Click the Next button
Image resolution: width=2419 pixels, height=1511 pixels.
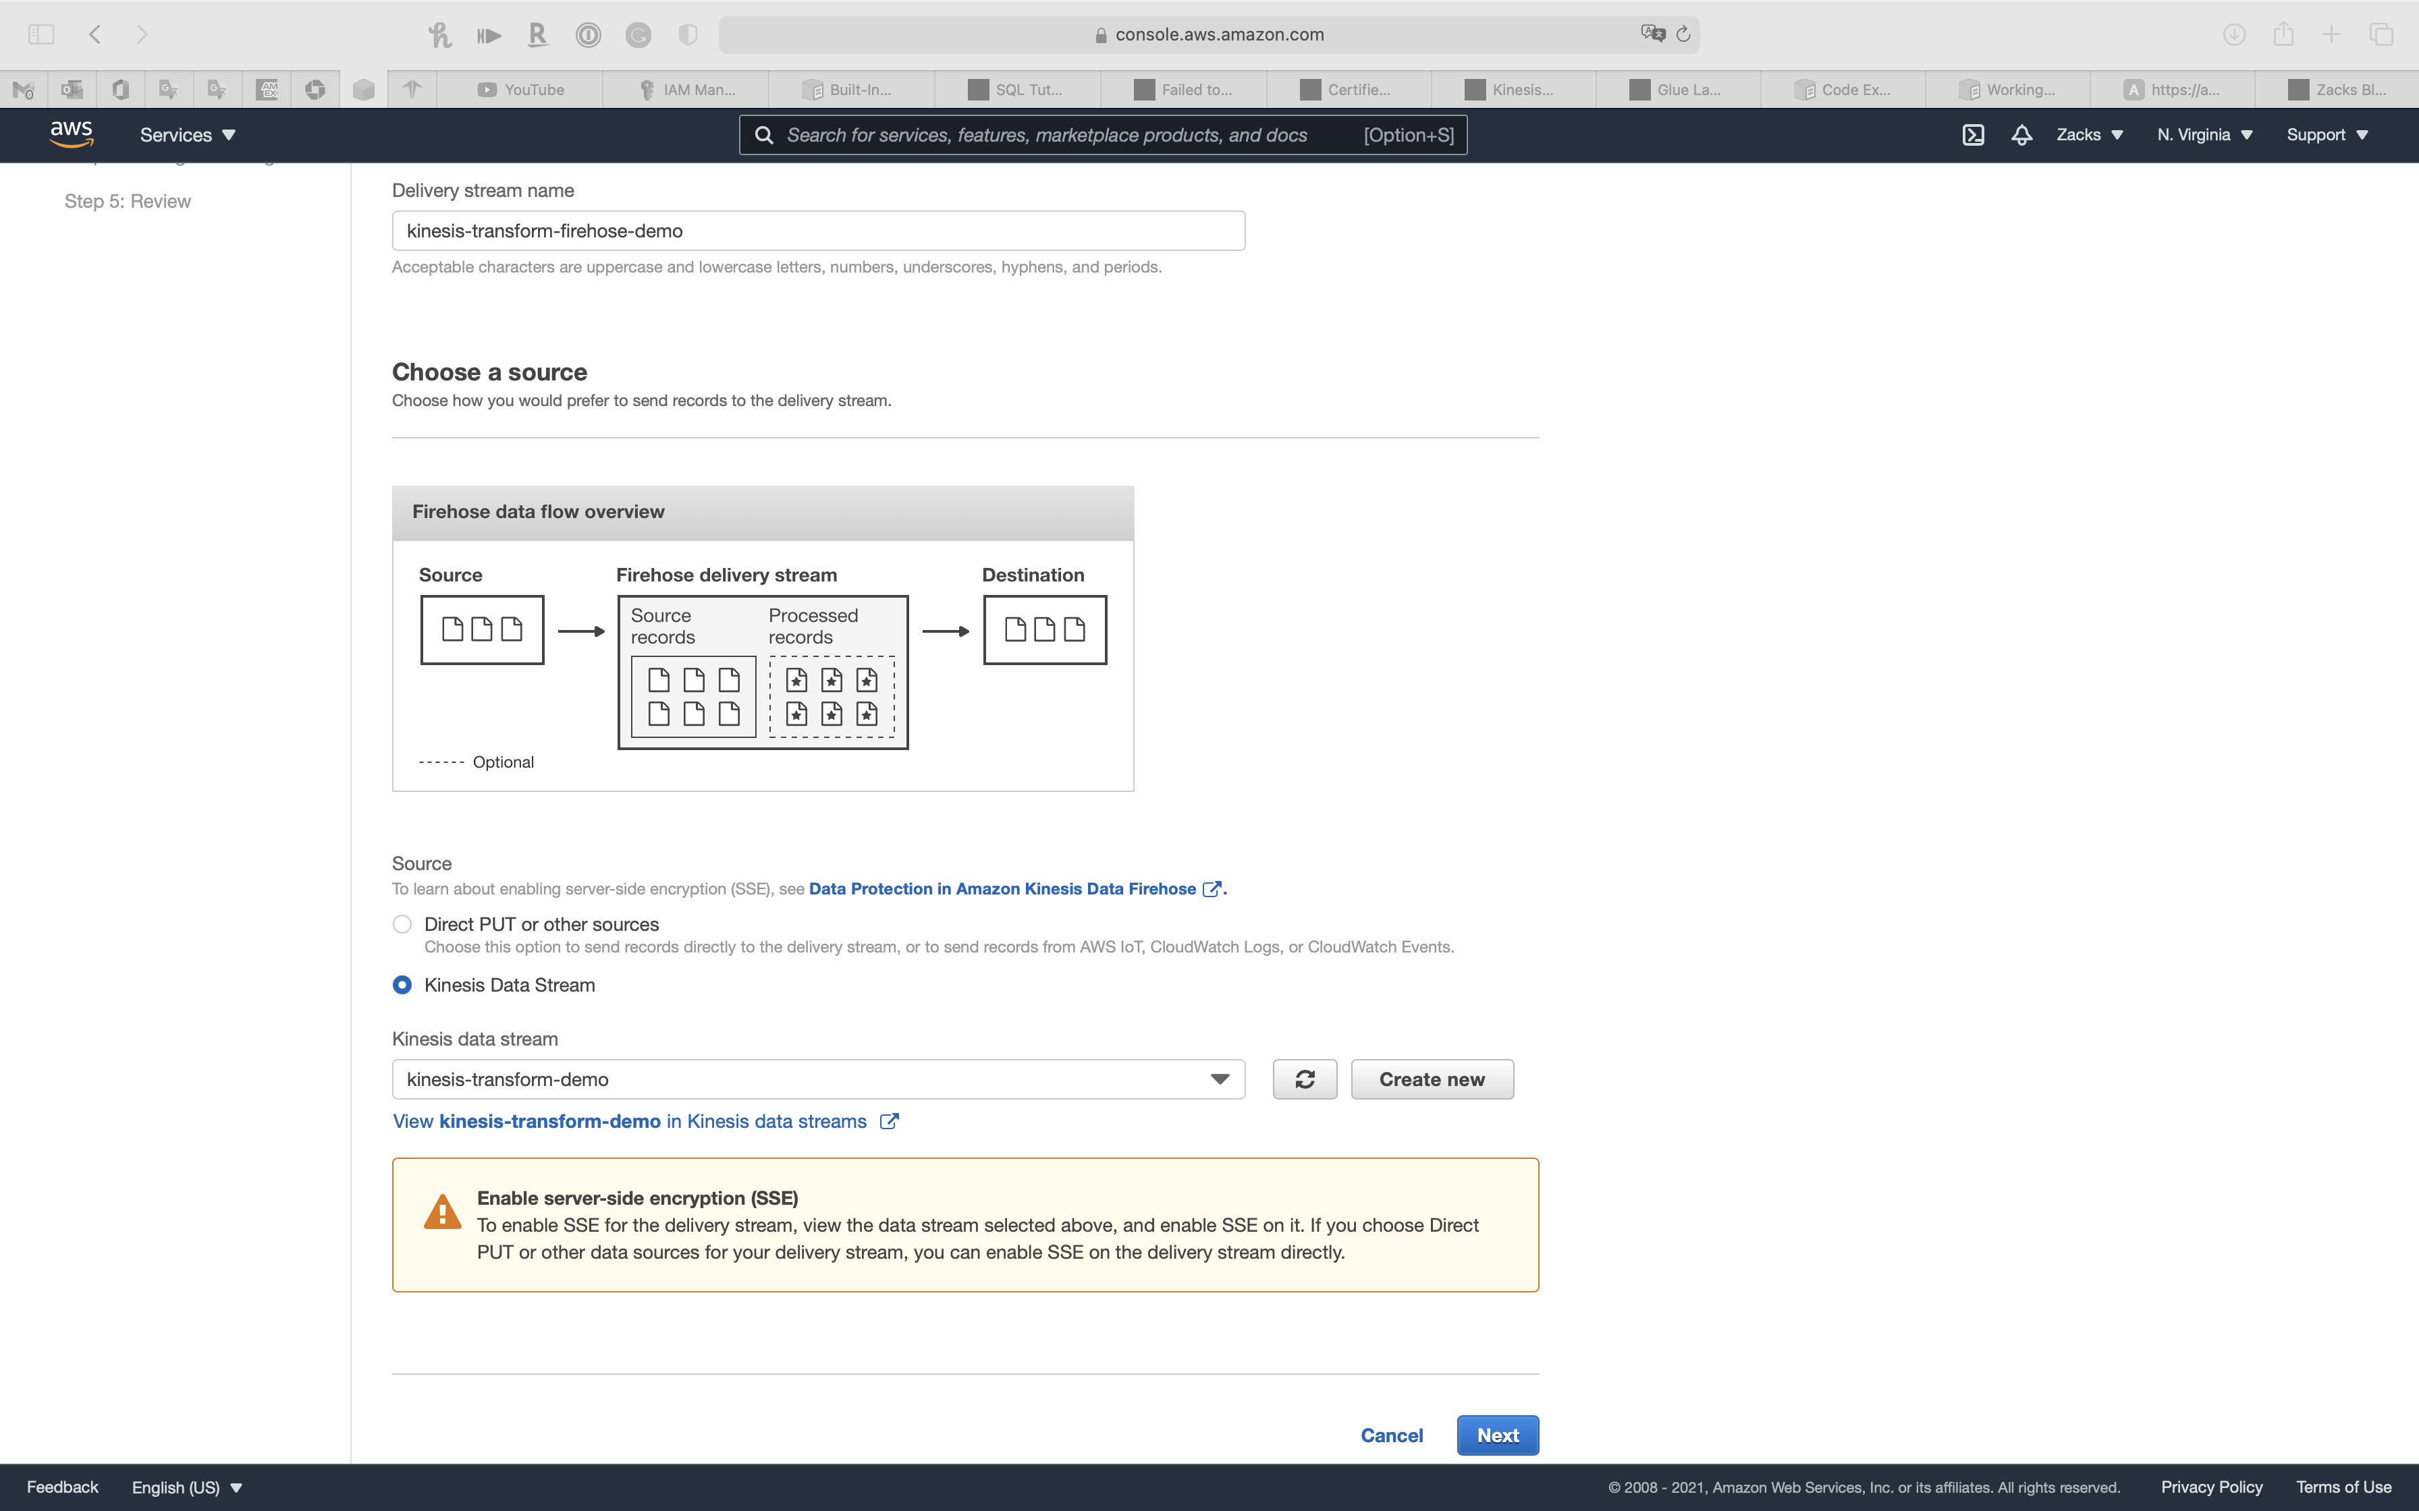1496,1435
